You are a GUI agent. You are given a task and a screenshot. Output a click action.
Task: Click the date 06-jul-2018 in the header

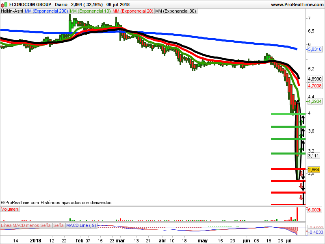118,4
